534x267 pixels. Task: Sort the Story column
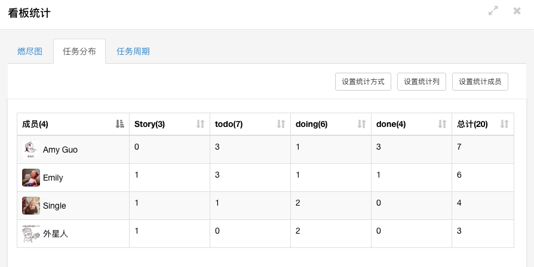200,124
